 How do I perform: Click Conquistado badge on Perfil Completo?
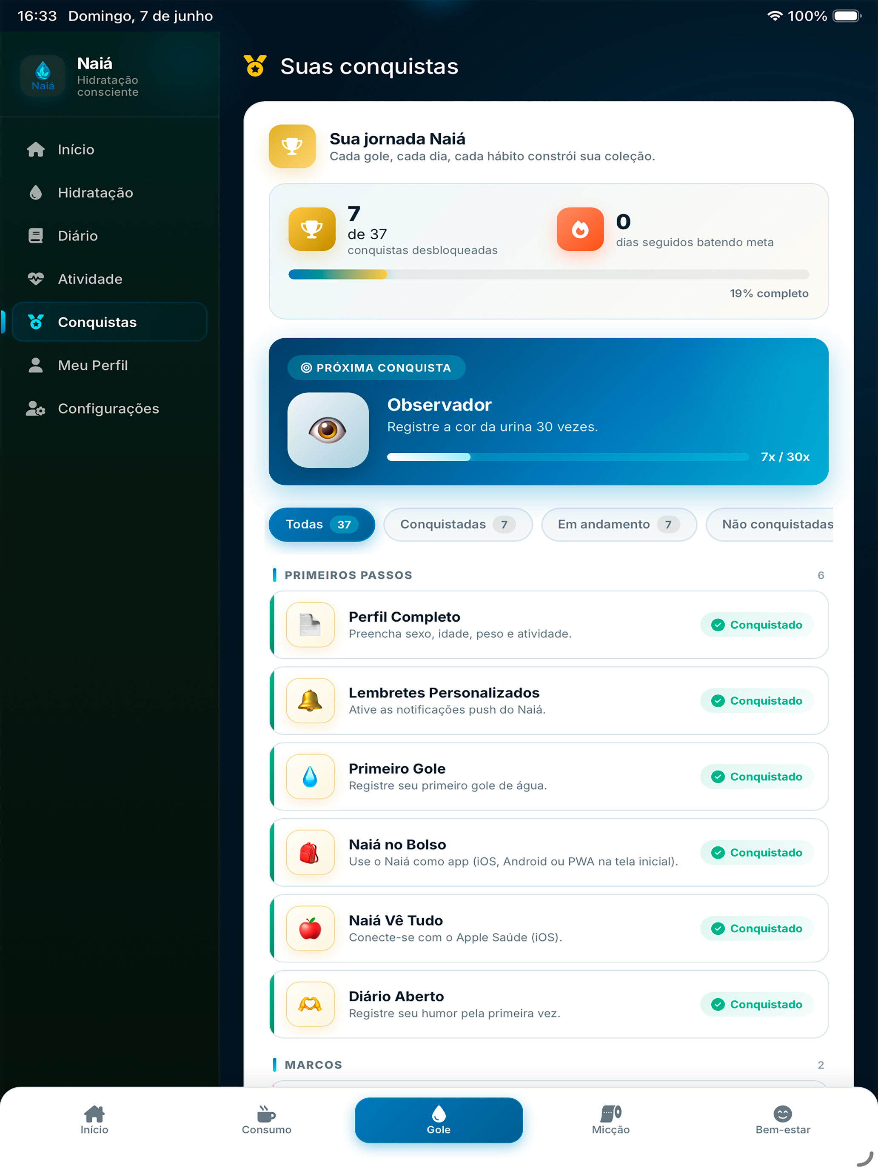pos(757,625)
